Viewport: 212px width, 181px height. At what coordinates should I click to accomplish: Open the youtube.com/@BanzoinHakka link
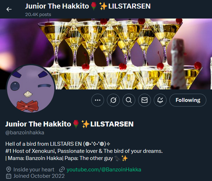pos(104,170)
